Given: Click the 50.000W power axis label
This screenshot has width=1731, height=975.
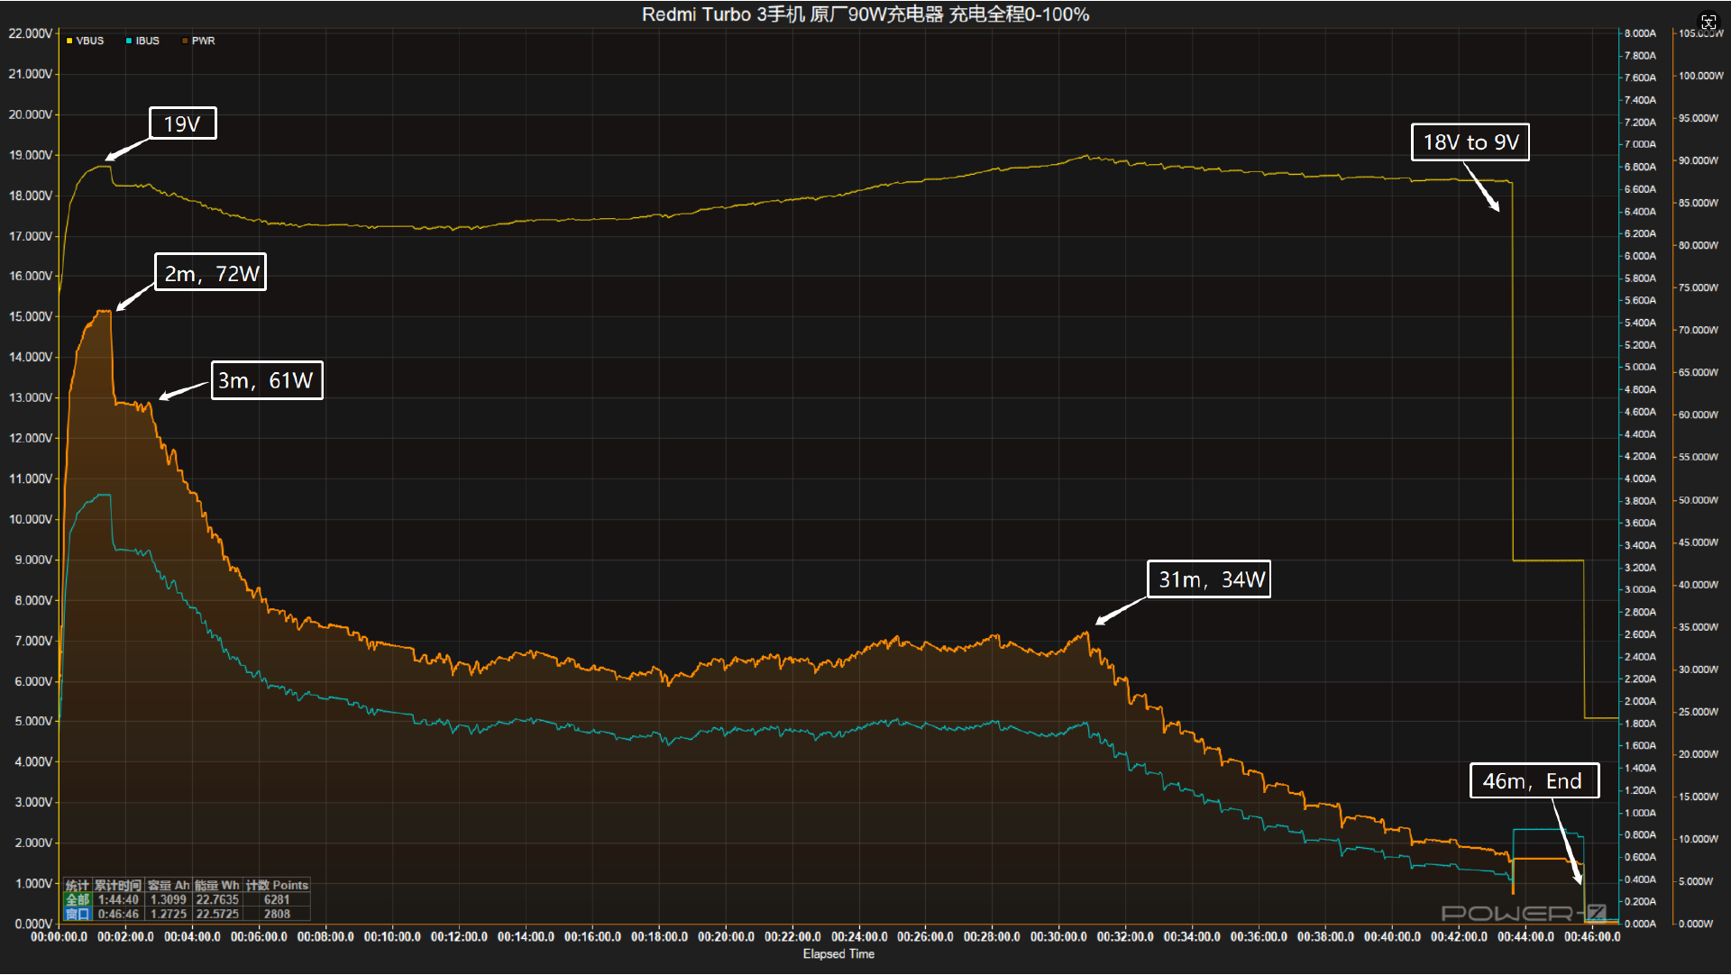Looking at the screenshot, I should 1699,500.
